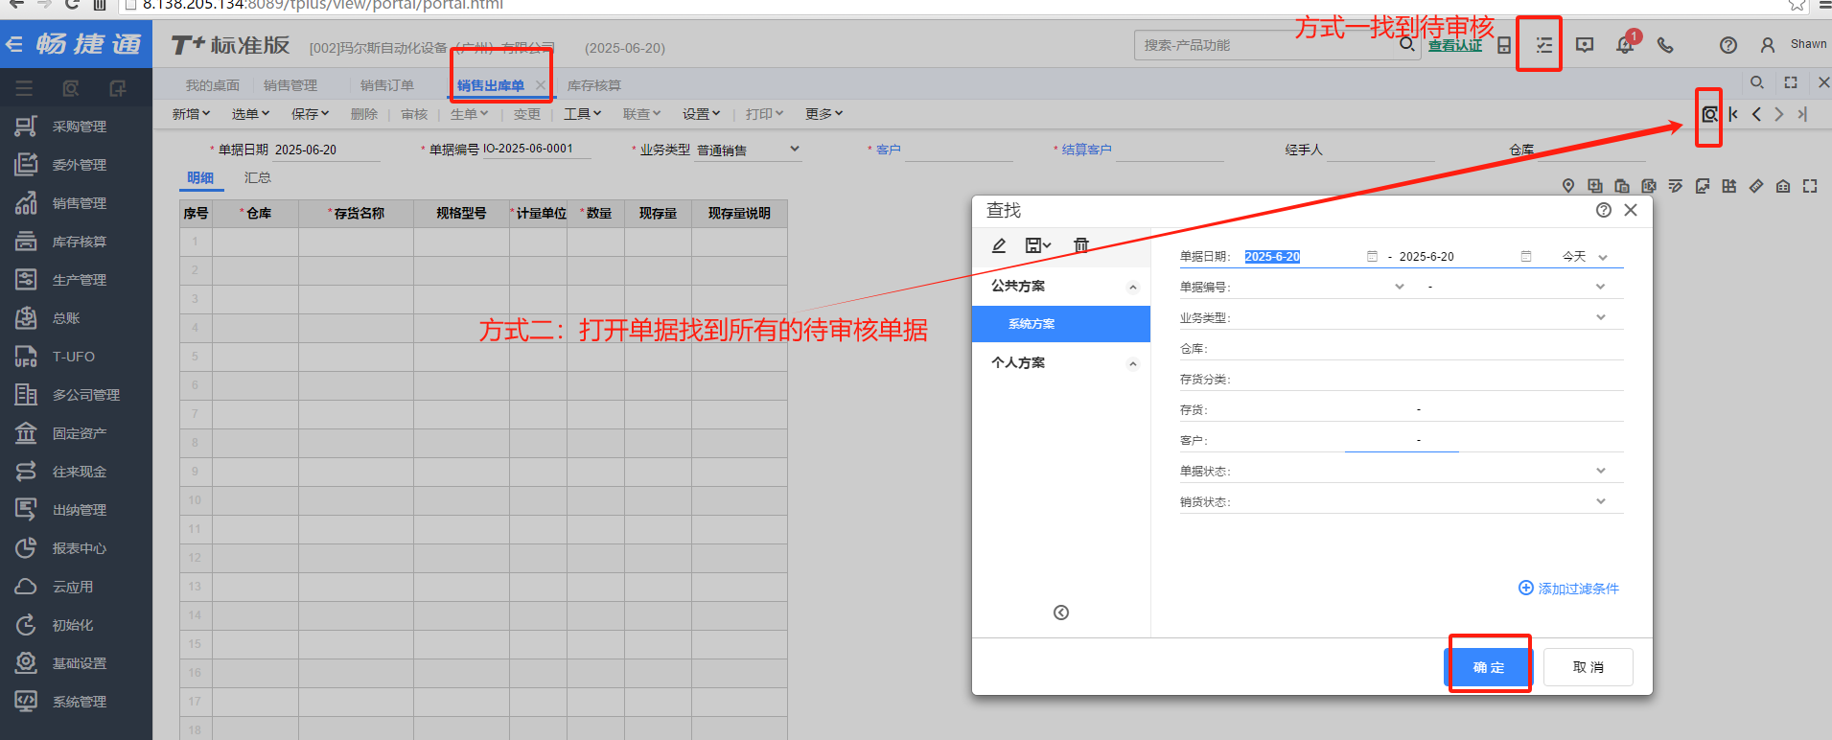1832x740 pixels.
Task: Switch to the 销售订单 tab
Action: click(x=387, y=85)
